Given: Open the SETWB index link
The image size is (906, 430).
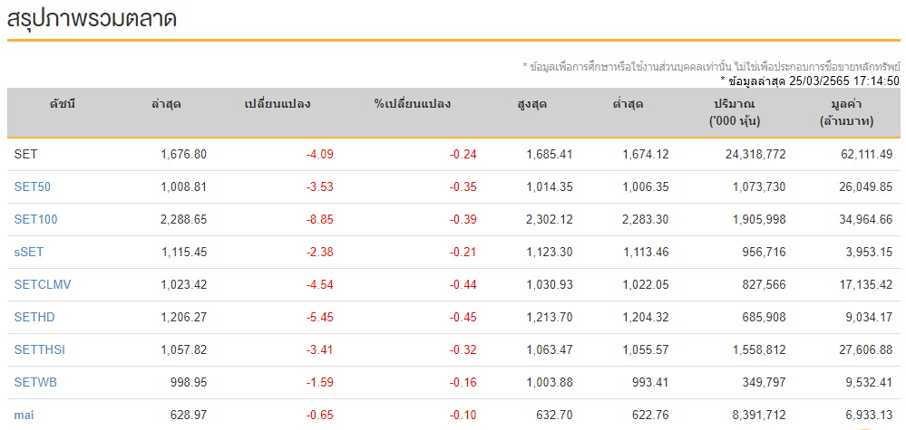Looking at the screenshot, I should click(x=36, y=382).
